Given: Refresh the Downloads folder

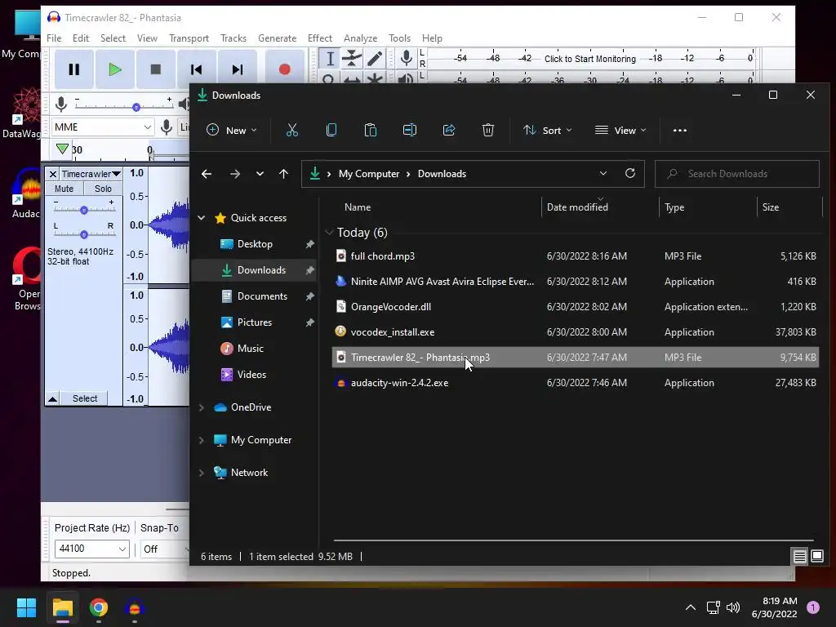Looking at the screenshot, I should point(630,173).
